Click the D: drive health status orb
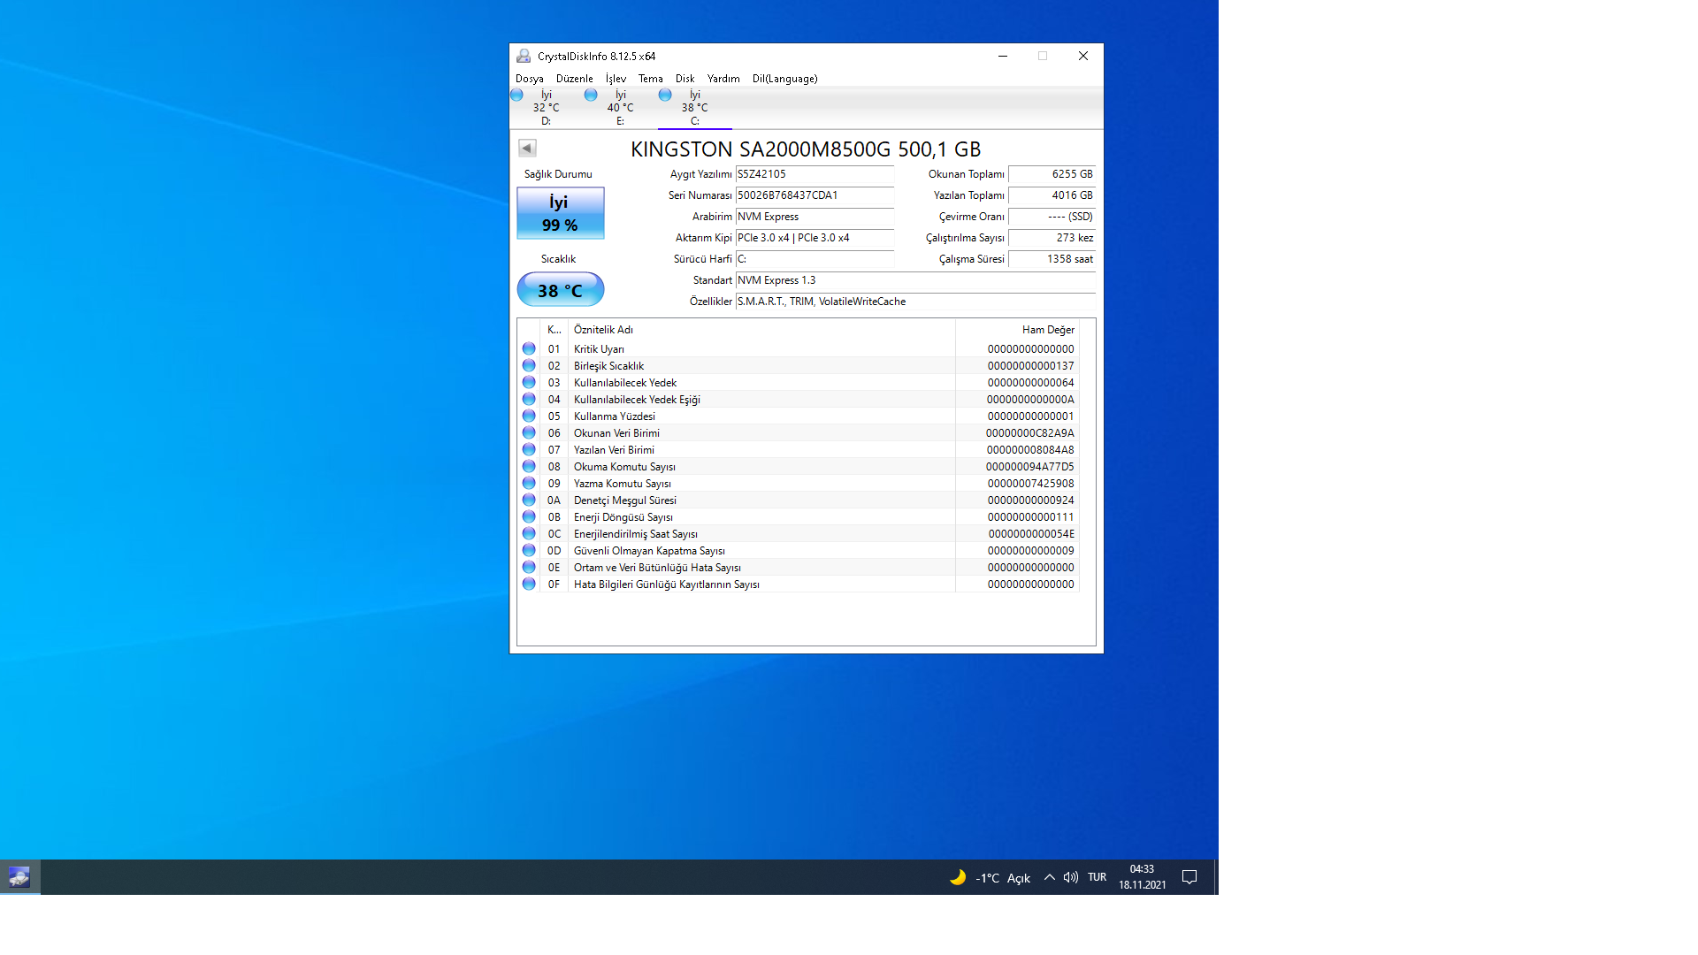This screenshot has width=1698, height=955. [517, 95]
